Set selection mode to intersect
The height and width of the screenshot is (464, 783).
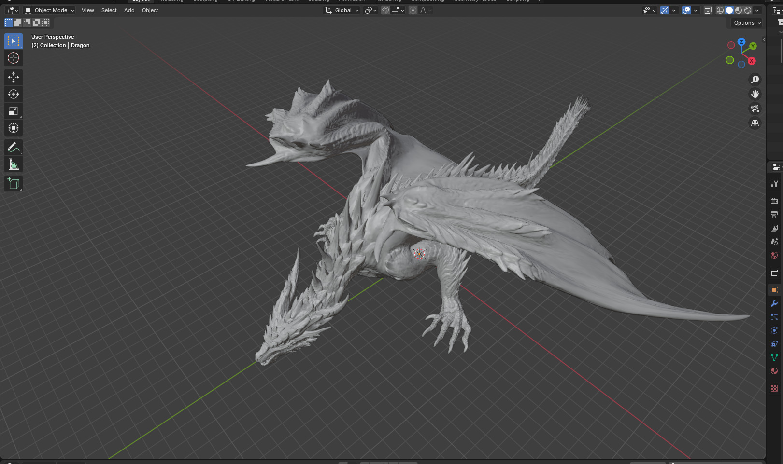45,23
